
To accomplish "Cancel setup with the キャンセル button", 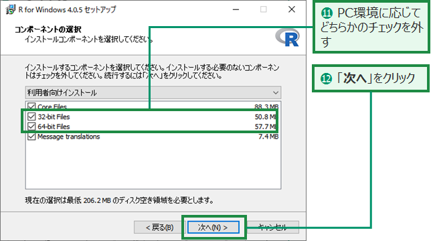I will point(272,227).
